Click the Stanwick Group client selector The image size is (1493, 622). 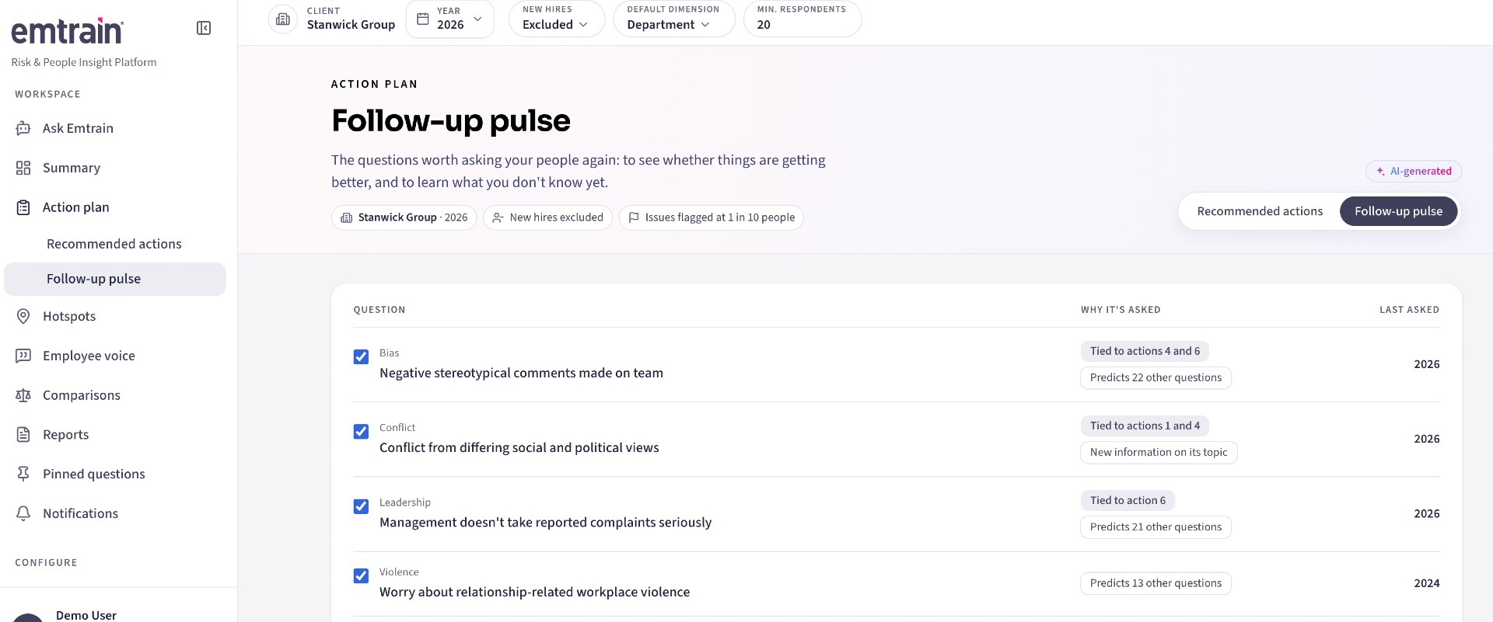tap(333, 19)
